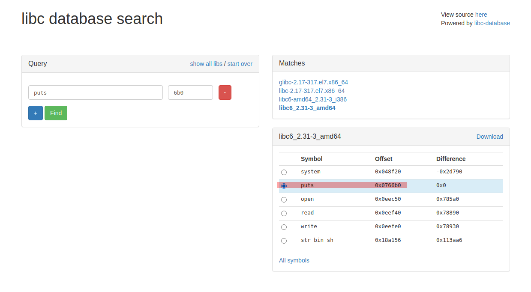Select the radio button for write

pyautogui.click(x=284, y=227)
